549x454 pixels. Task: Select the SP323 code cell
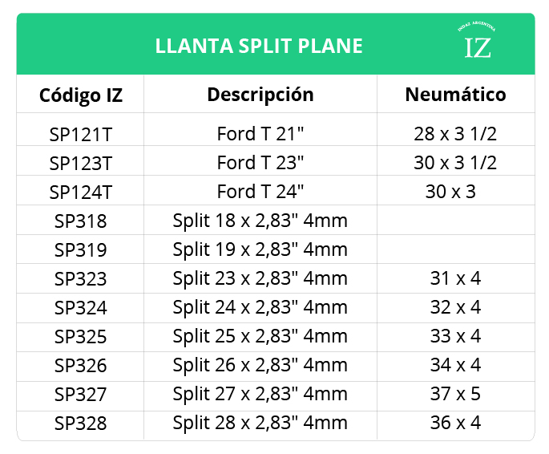[x=81, y=279]
